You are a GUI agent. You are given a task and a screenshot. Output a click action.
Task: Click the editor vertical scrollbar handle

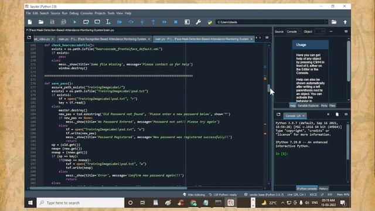[268, 88]
